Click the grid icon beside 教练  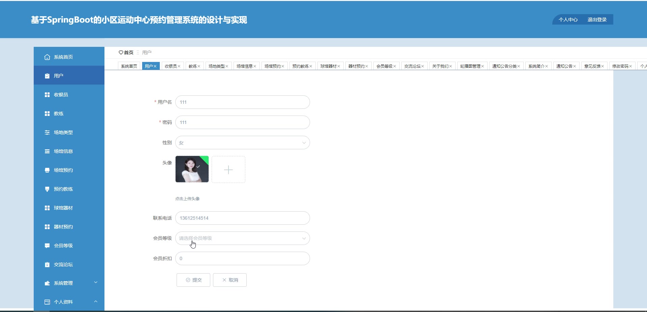click(47, 114)
